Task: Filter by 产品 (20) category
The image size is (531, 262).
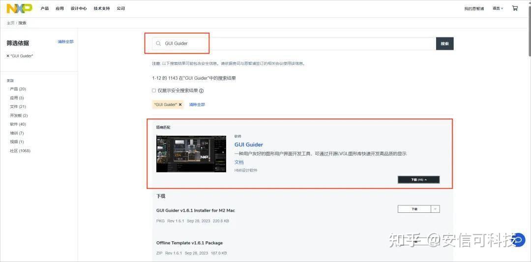Action: coord(18,89)
